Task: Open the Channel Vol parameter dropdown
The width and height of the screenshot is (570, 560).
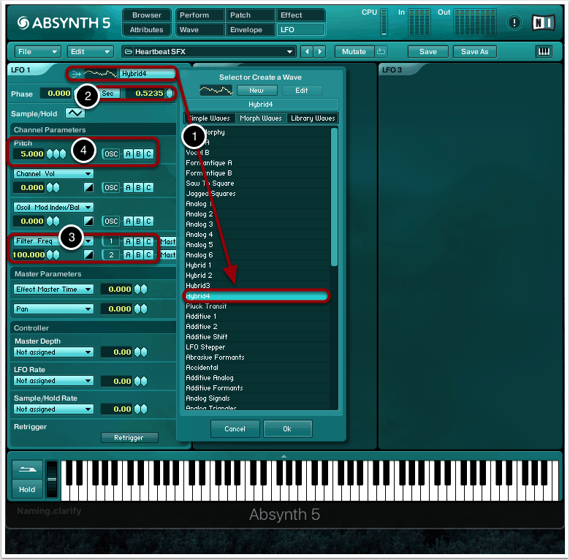Action: click(54, 174)
